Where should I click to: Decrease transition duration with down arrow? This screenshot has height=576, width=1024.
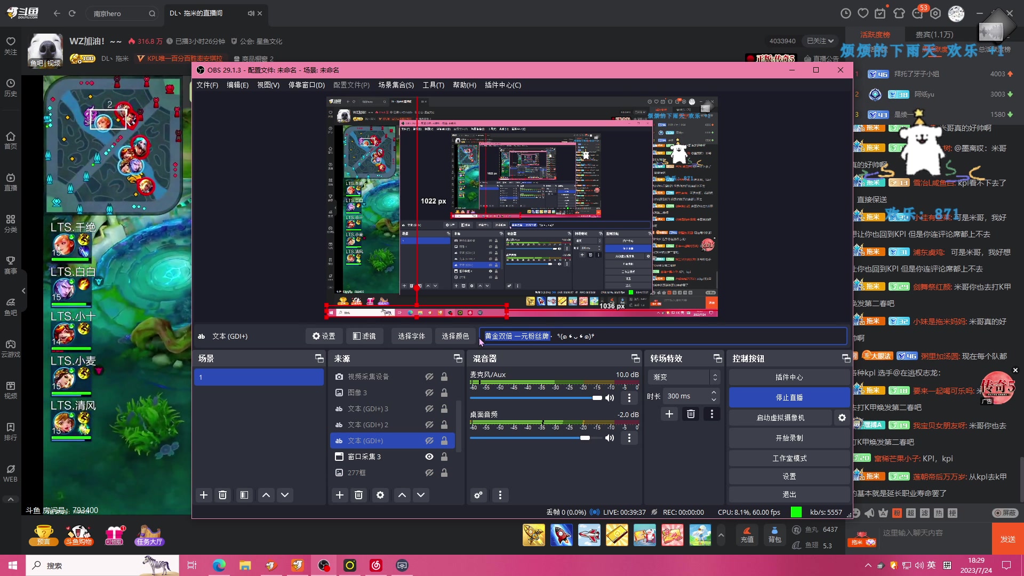point(714,399)
